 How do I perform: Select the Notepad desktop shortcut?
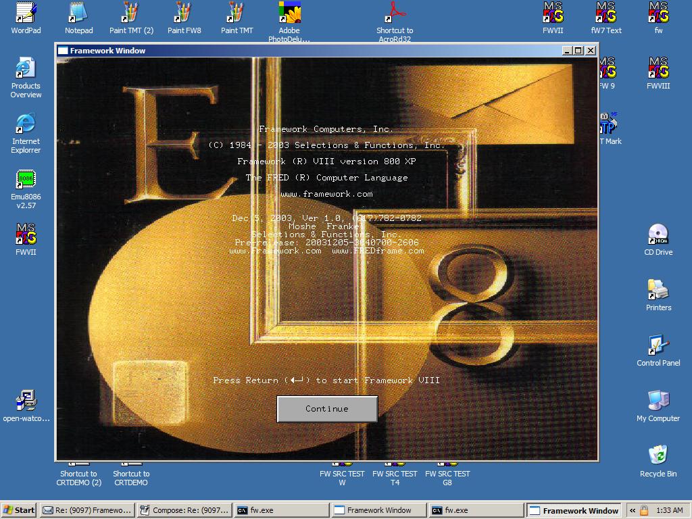(78, 18)
